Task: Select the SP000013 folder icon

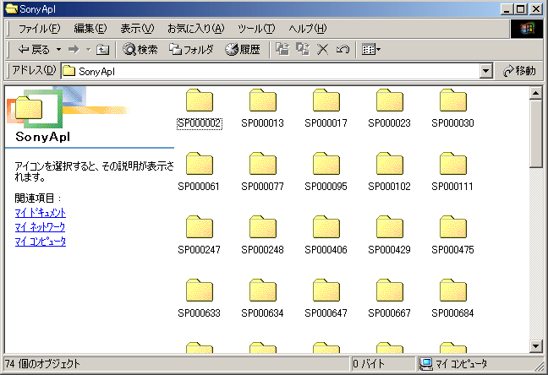Action: 263,101
